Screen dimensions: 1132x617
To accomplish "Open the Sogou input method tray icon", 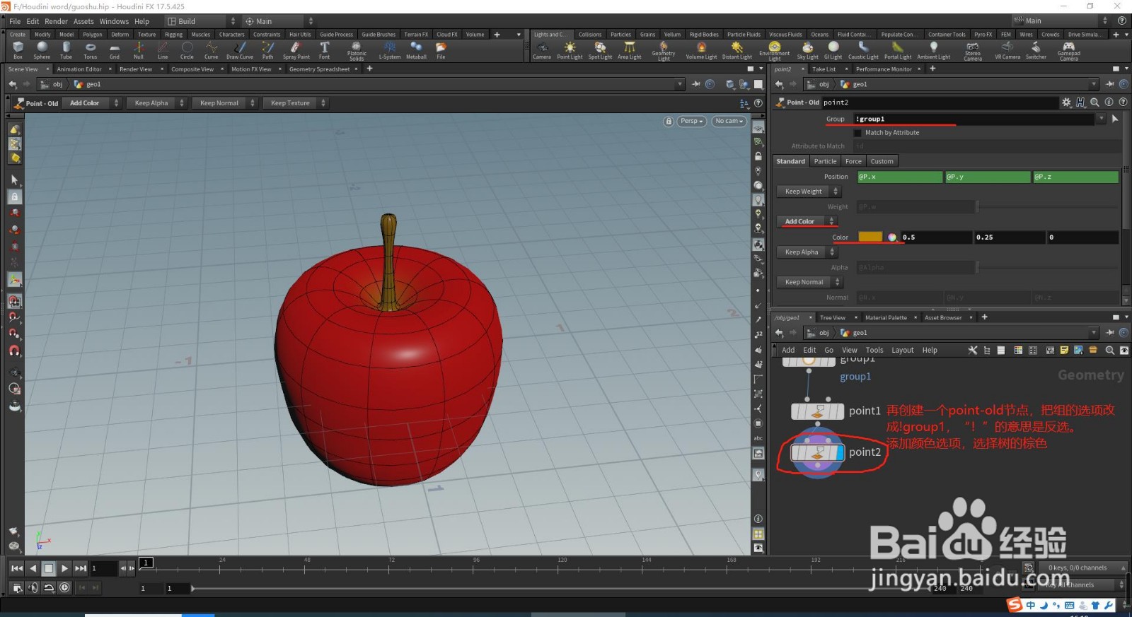I will point(1015,605).
